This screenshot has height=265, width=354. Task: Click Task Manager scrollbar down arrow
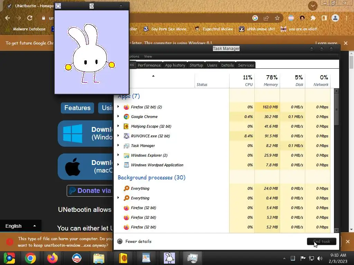(x=336, y=230)
